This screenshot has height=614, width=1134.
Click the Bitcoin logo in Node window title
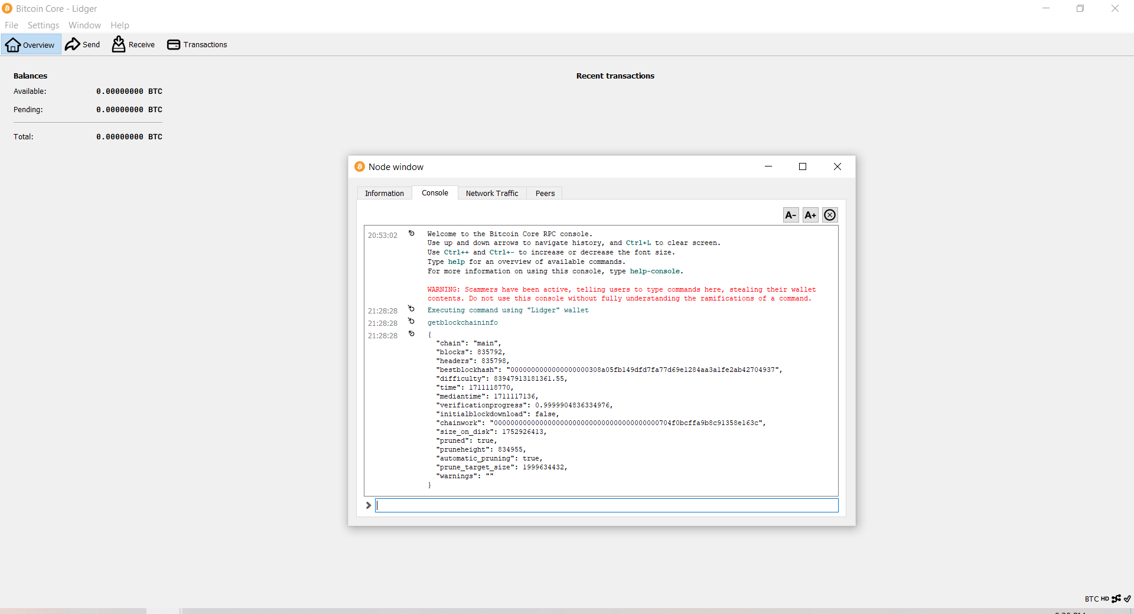(x=360, y=167)
